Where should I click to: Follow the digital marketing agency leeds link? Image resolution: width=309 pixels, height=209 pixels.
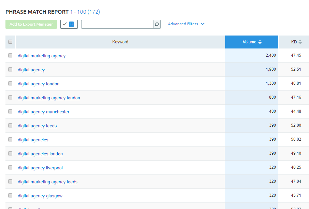(x=47, y=182)
